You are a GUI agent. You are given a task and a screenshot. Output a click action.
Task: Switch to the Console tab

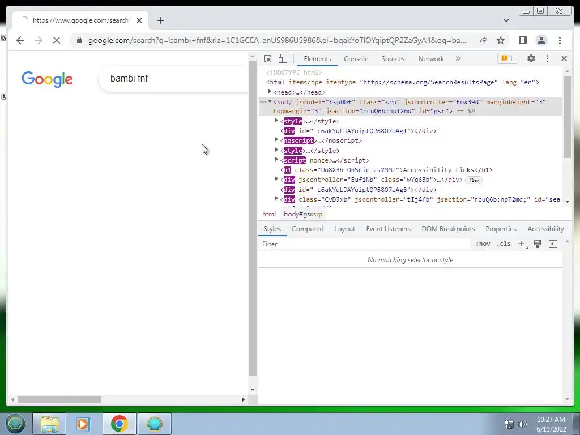(356, 59)
